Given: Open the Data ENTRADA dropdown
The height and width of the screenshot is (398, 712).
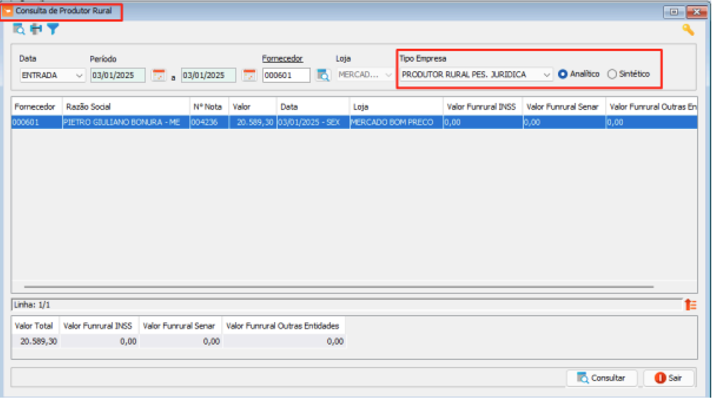Looking at the screenshot, I should [79, 75].
